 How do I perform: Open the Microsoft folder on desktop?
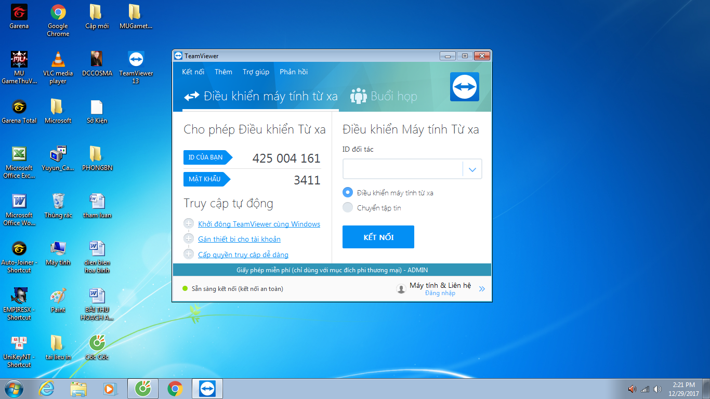point(58,111)
